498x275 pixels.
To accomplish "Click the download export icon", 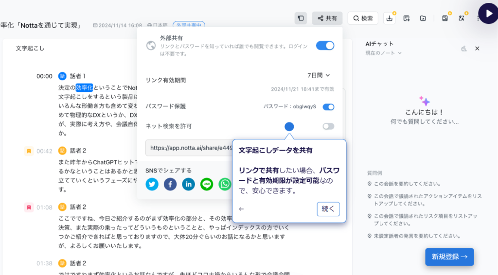I will tap(390, 18).
